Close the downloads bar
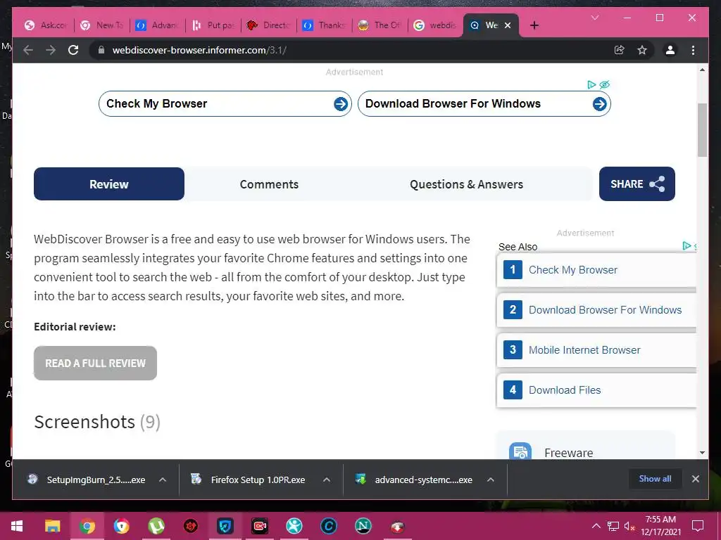Viewport: 721px width, 540px height. 695,479
